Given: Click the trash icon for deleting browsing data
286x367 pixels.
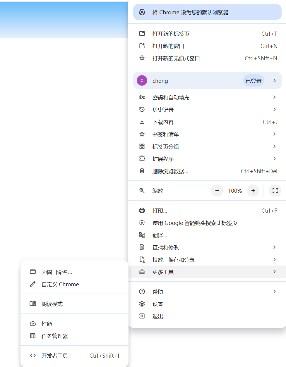Looking at the screenshot, I should (x=142, y=171).
